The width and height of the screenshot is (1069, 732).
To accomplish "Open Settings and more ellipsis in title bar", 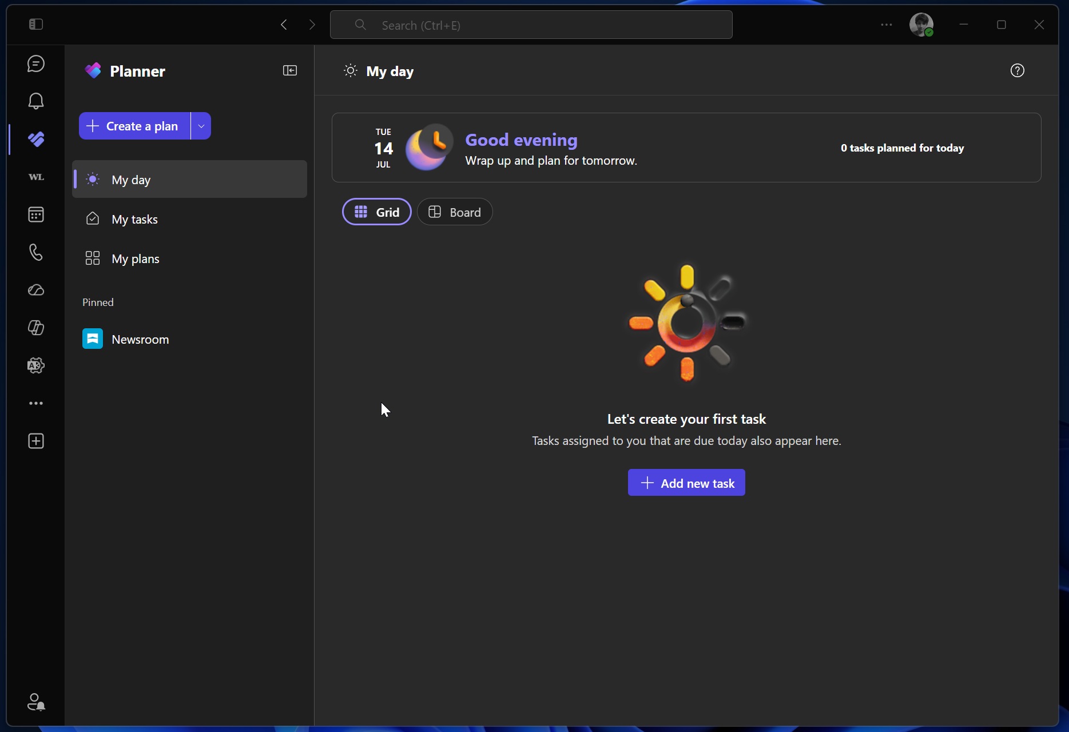I will click(887, 25).
